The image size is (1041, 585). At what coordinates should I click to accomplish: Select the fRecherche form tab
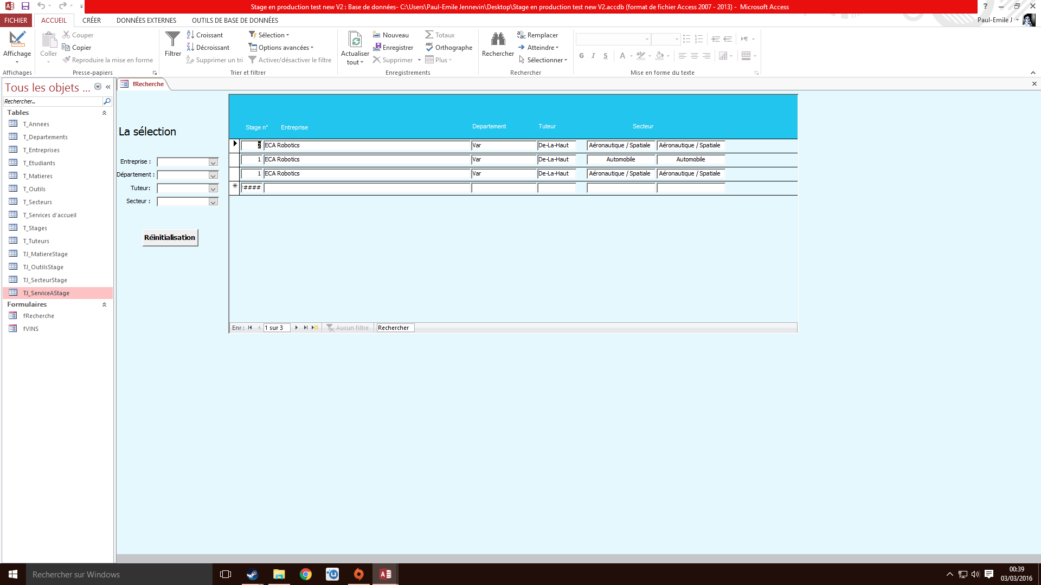tap(146, 84)
